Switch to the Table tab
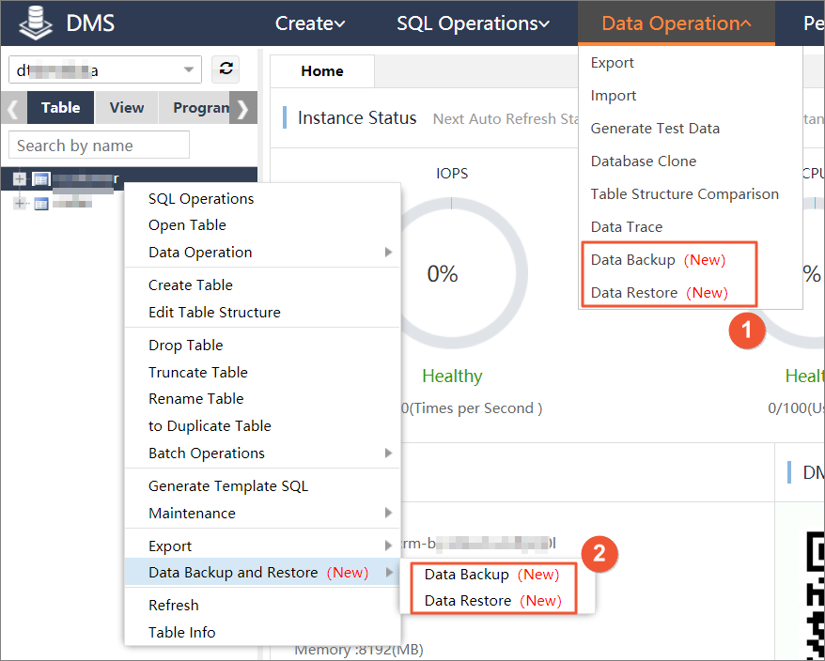Screen dimensions: 825x661 (60, 107)
